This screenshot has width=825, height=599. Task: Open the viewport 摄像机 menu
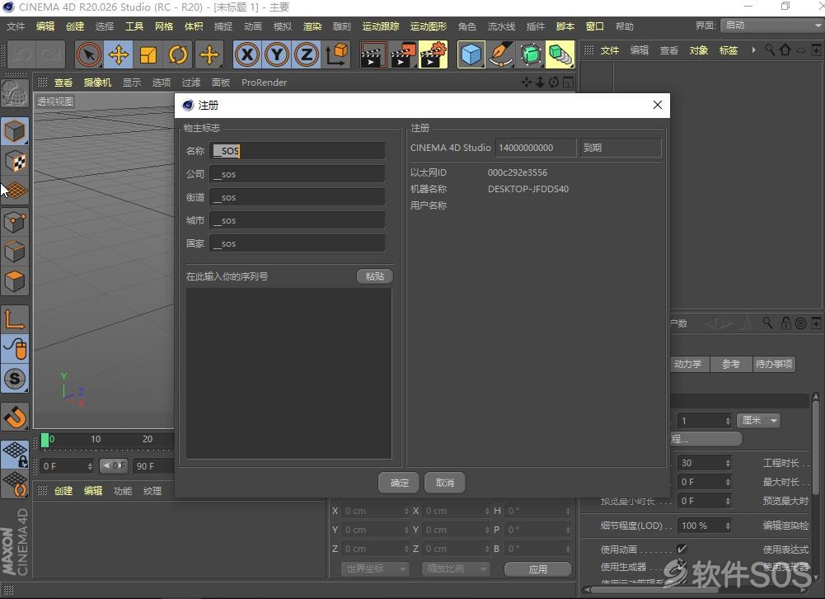(x=97, y=83)
